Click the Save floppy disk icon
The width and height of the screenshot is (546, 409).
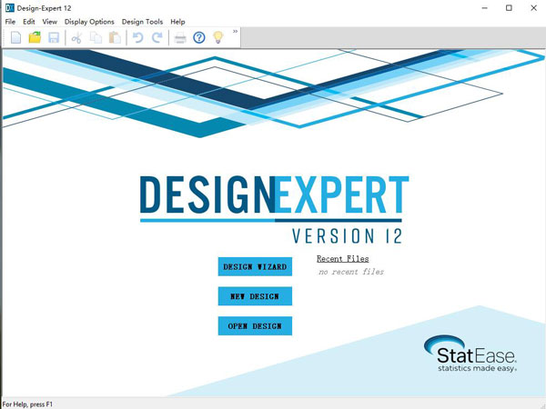tap(54, 37)
